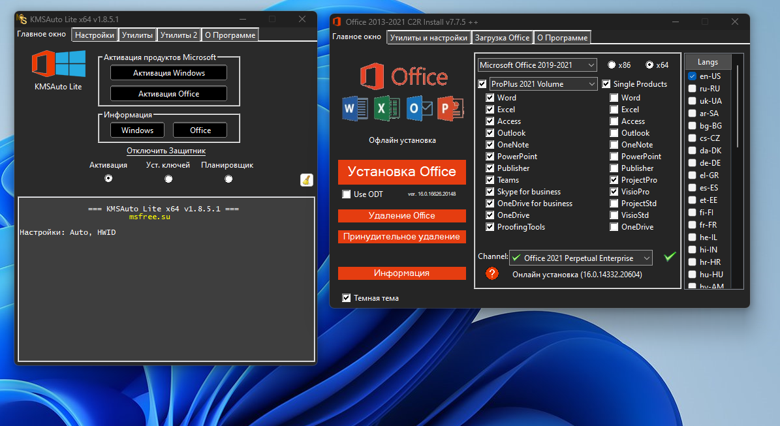
Task: Uncheck the ProPlus Publisher checkbox
Action: click(490, 168)
